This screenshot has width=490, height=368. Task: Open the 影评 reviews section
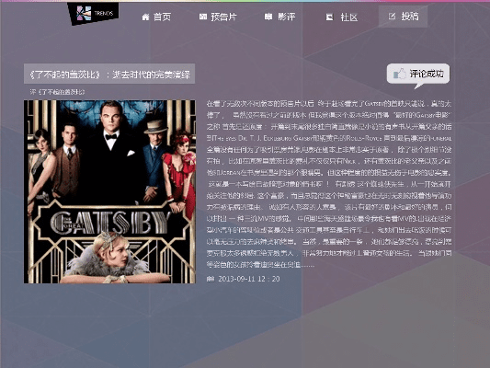[286, 17]
